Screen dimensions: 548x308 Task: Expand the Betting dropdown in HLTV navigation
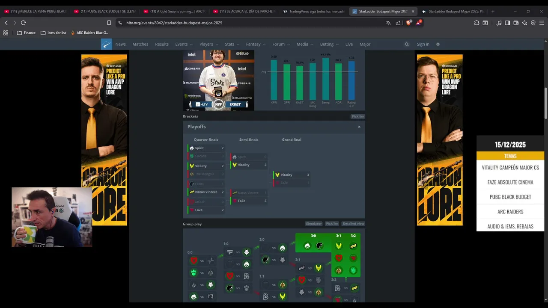[x=329, y=44]
